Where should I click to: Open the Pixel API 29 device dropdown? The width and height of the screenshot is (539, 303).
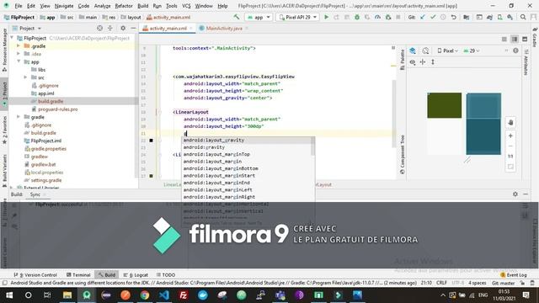297,17
